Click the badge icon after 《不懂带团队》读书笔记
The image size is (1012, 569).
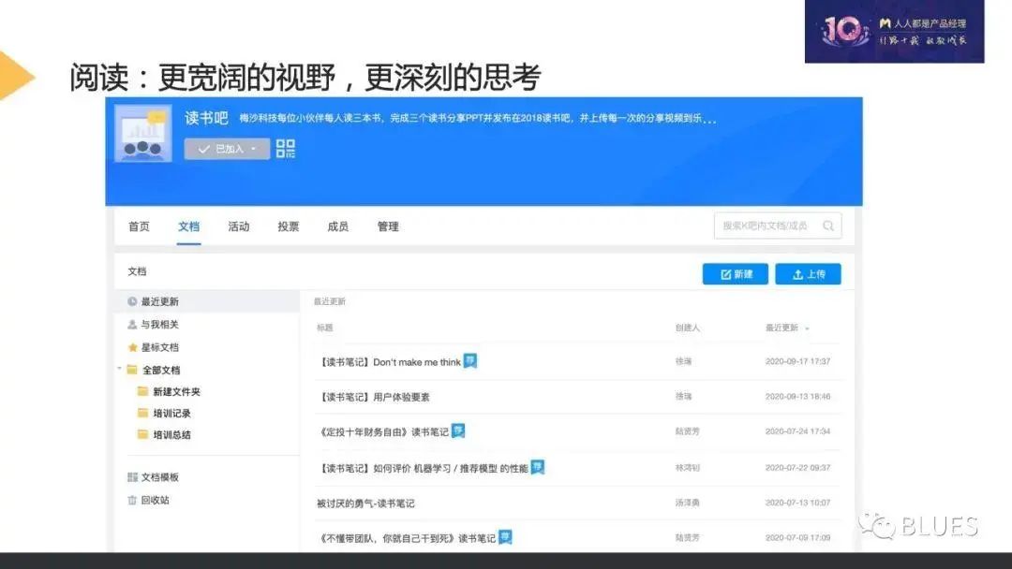point(505,536)
